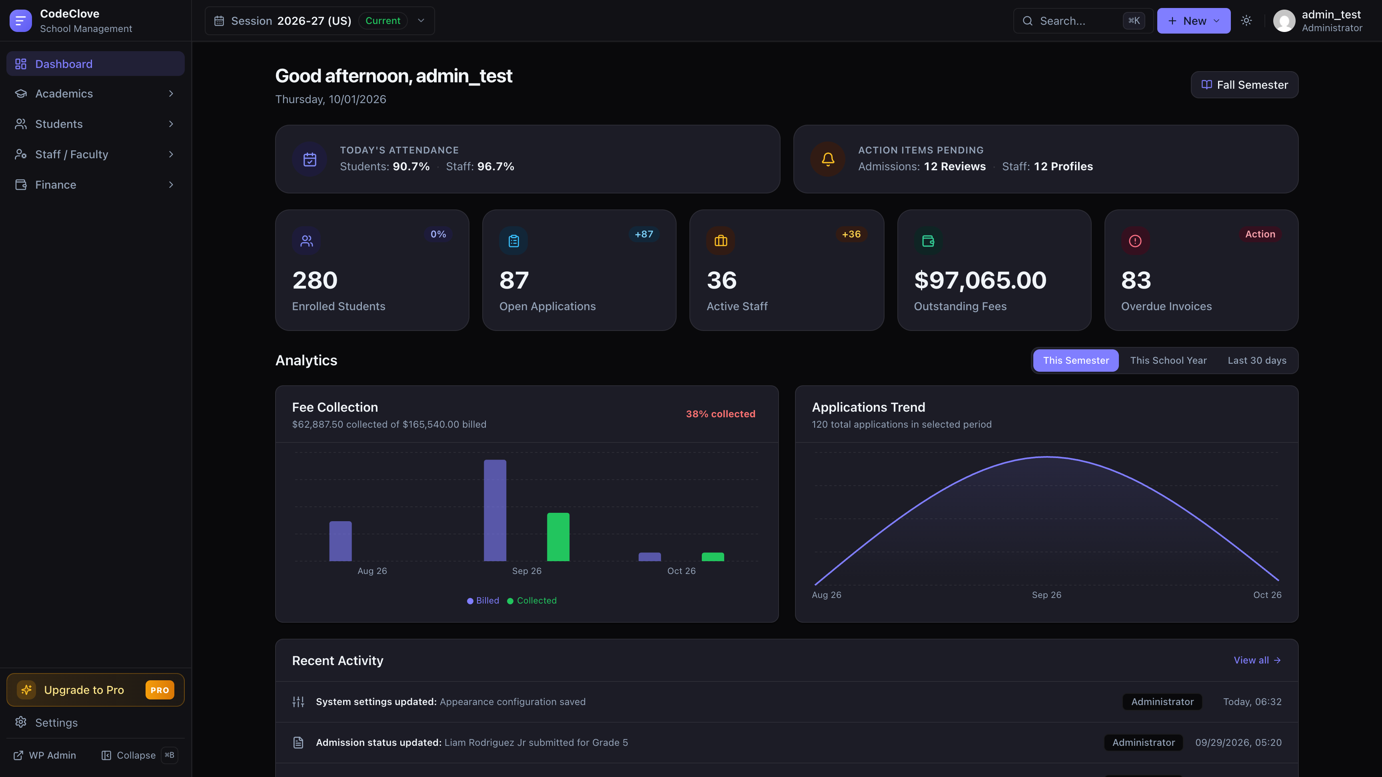
Task: Click the Action Items bell icon
Action: [828, 159]
